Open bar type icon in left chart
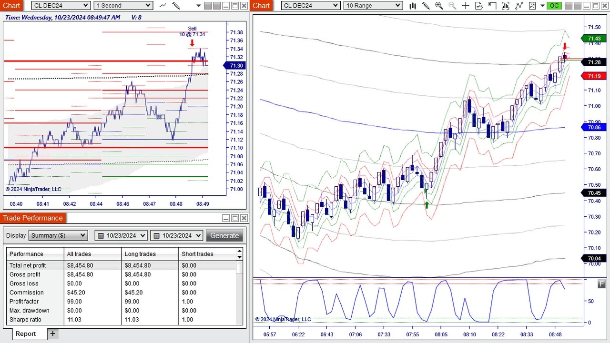This screenshot has width=610, height=343. (x=163, y=5)
